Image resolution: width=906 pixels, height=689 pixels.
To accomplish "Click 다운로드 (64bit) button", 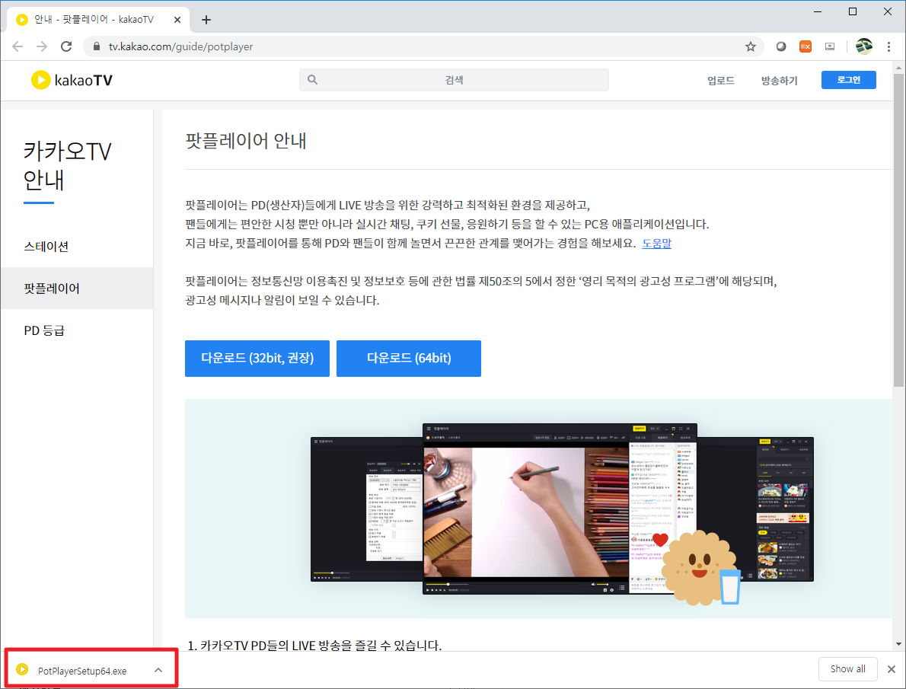I will coord(409,359).
